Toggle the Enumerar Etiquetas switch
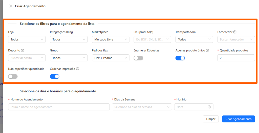259x133 pixels. point(138,58)
